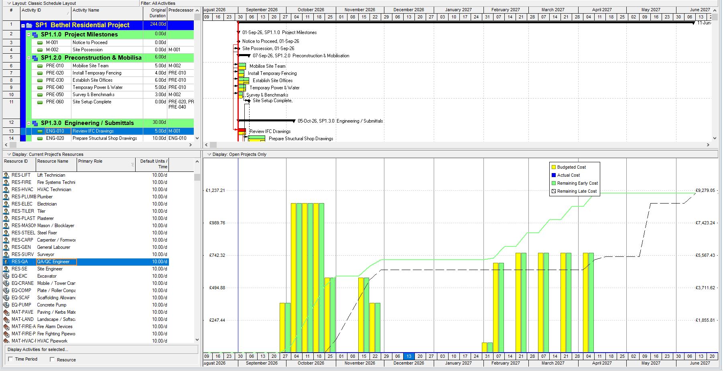Select the activity icon for M-002
Screen dimensions: 723x371
coord(40,50)
